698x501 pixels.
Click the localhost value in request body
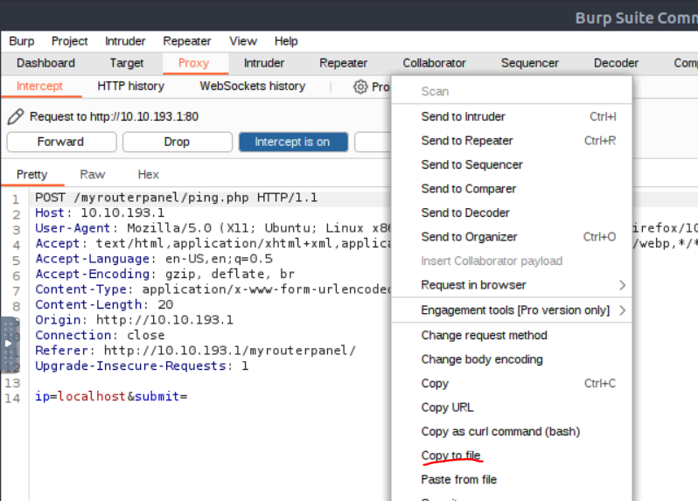tap(92, 396)
